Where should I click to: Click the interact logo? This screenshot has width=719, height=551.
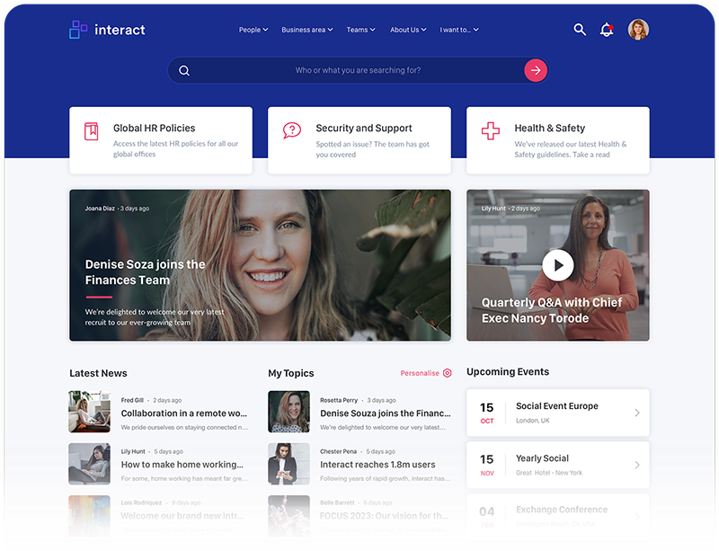pos(108,30)
